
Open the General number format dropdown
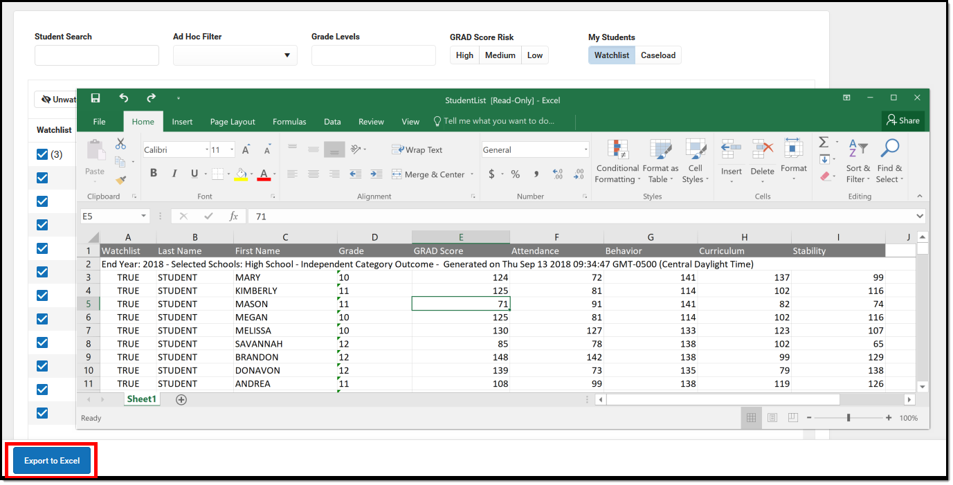tap(585, 150)
